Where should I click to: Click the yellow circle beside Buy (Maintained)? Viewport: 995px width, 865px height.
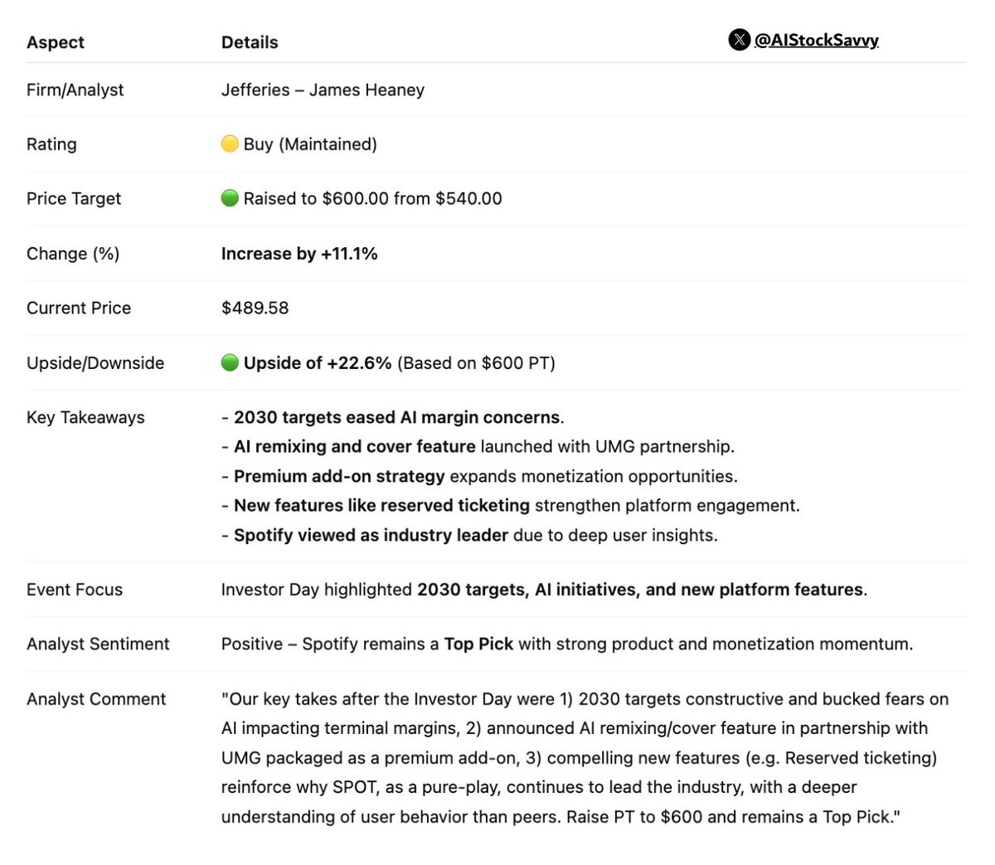pos(230,144)
